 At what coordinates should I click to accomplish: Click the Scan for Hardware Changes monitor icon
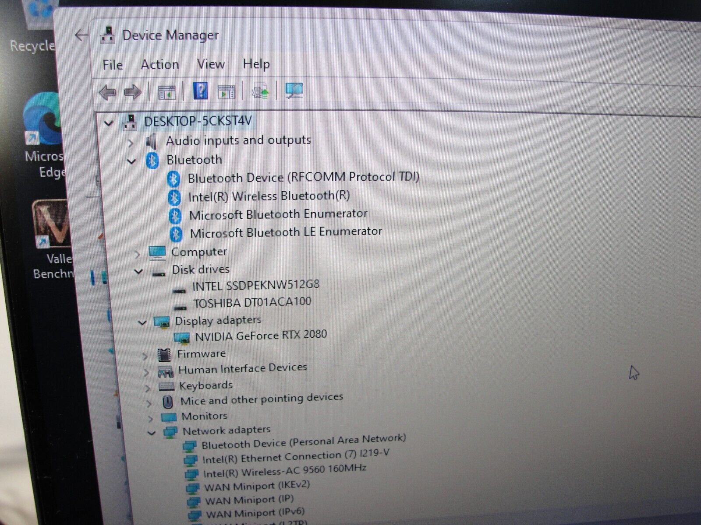tap(294, 91)
